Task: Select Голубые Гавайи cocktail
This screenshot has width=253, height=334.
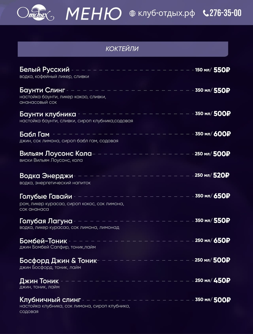Action: tap(46, 196)
